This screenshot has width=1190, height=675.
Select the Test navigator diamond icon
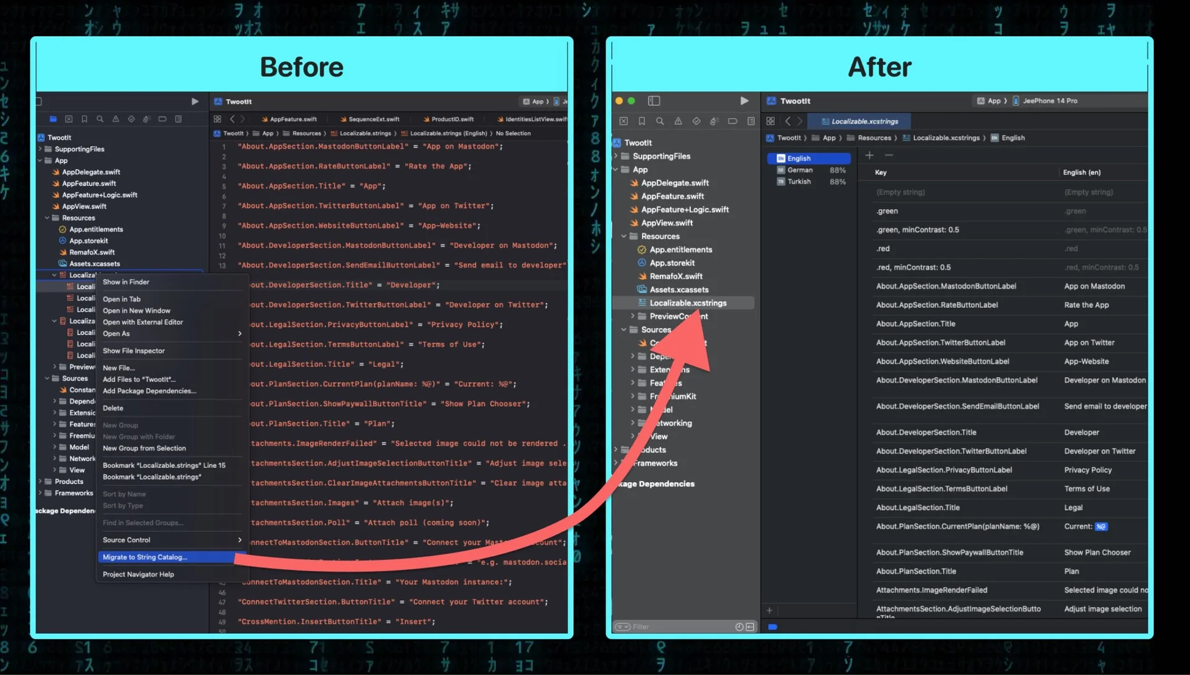(x=131, y=119)
